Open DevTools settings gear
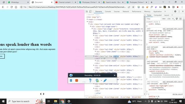185x104 pixels. tap(175, 12)
